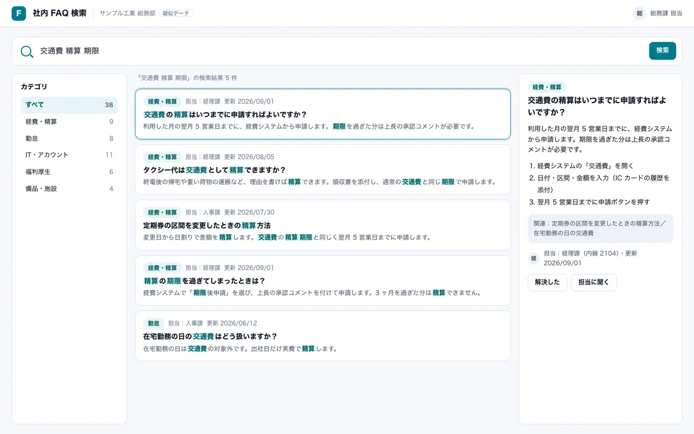Screen dimensions: 694x434
Task: Select the 福利厚生 category
Action: pos(69,172)
